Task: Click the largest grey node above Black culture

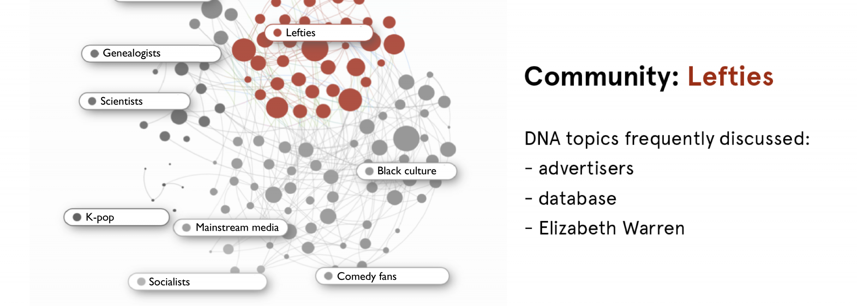Action: [406, 138]
